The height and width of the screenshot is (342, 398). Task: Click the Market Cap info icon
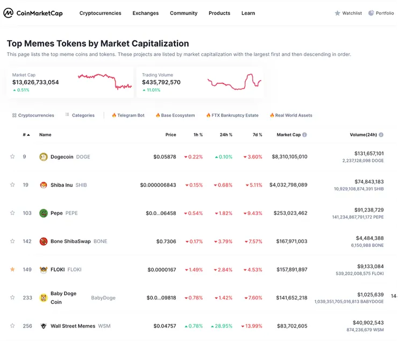coord(305,135)
